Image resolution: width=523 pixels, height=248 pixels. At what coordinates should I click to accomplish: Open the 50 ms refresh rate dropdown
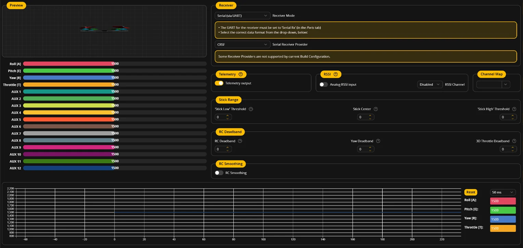tap(503, 192)
